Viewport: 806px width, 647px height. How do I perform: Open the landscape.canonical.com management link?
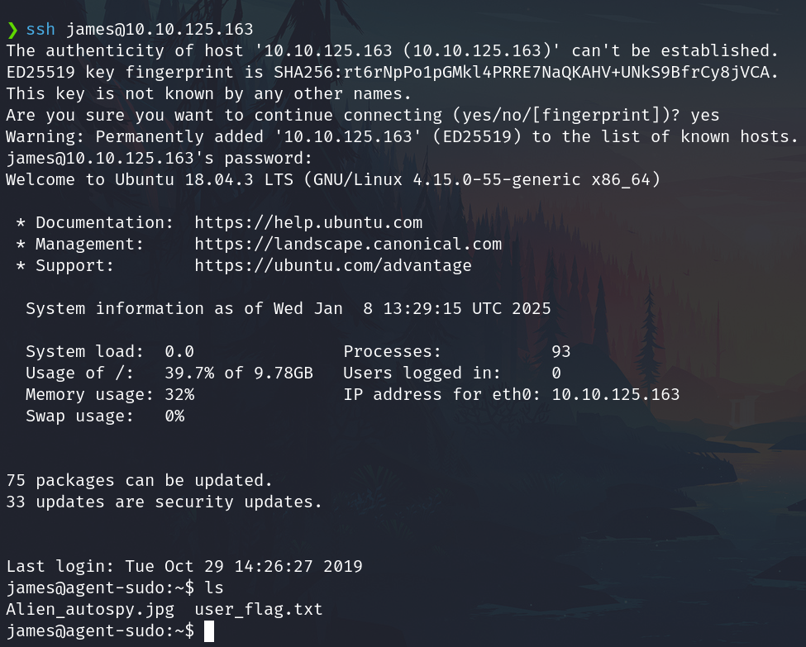(x=348, y=245)
